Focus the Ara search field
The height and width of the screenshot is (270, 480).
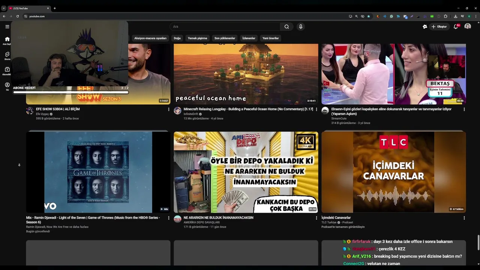[x=225, y=27]
